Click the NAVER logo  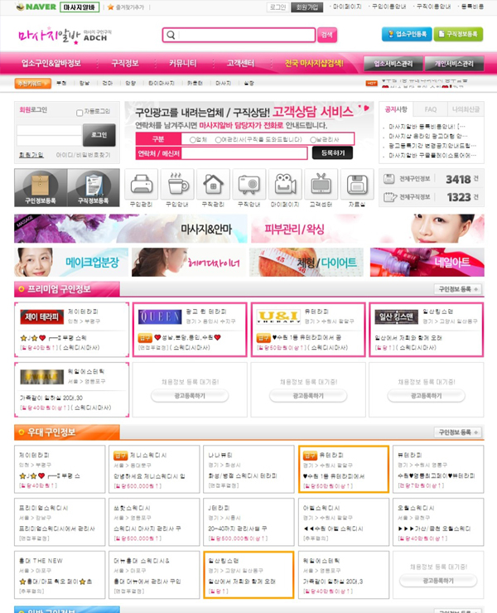click(x=36, y=7)
